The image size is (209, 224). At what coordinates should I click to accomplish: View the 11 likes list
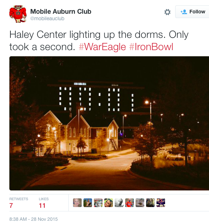(44, 203)
